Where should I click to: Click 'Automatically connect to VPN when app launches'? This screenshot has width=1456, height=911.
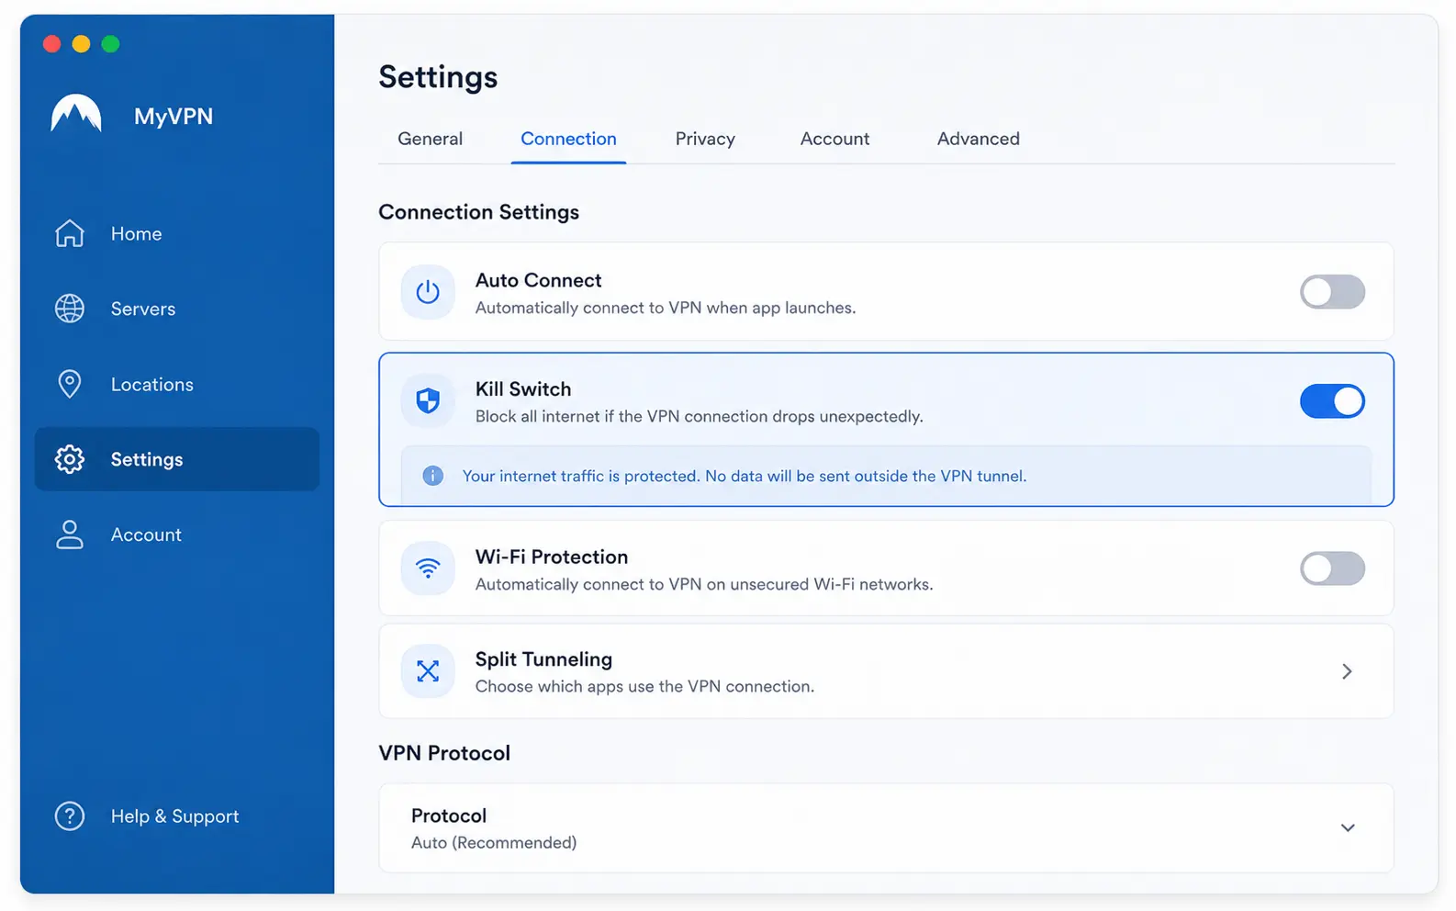coord(666,308)
